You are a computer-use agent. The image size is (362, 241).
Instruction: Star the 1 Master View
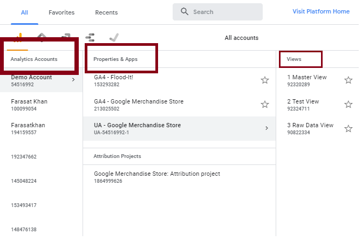pyautogui.click(x=349, y=80)
